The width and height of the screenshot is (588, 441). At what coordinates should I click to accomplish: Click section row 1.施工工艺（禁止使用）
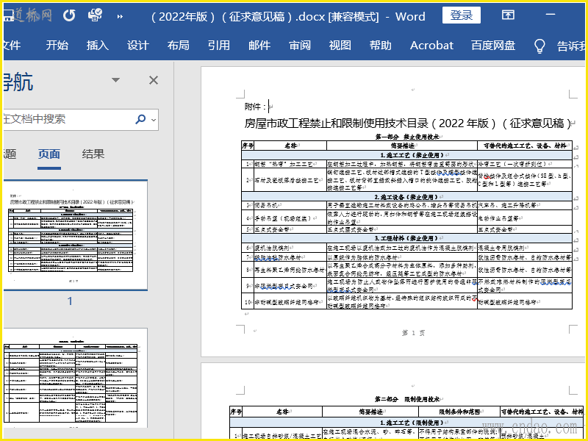[406, 155]
